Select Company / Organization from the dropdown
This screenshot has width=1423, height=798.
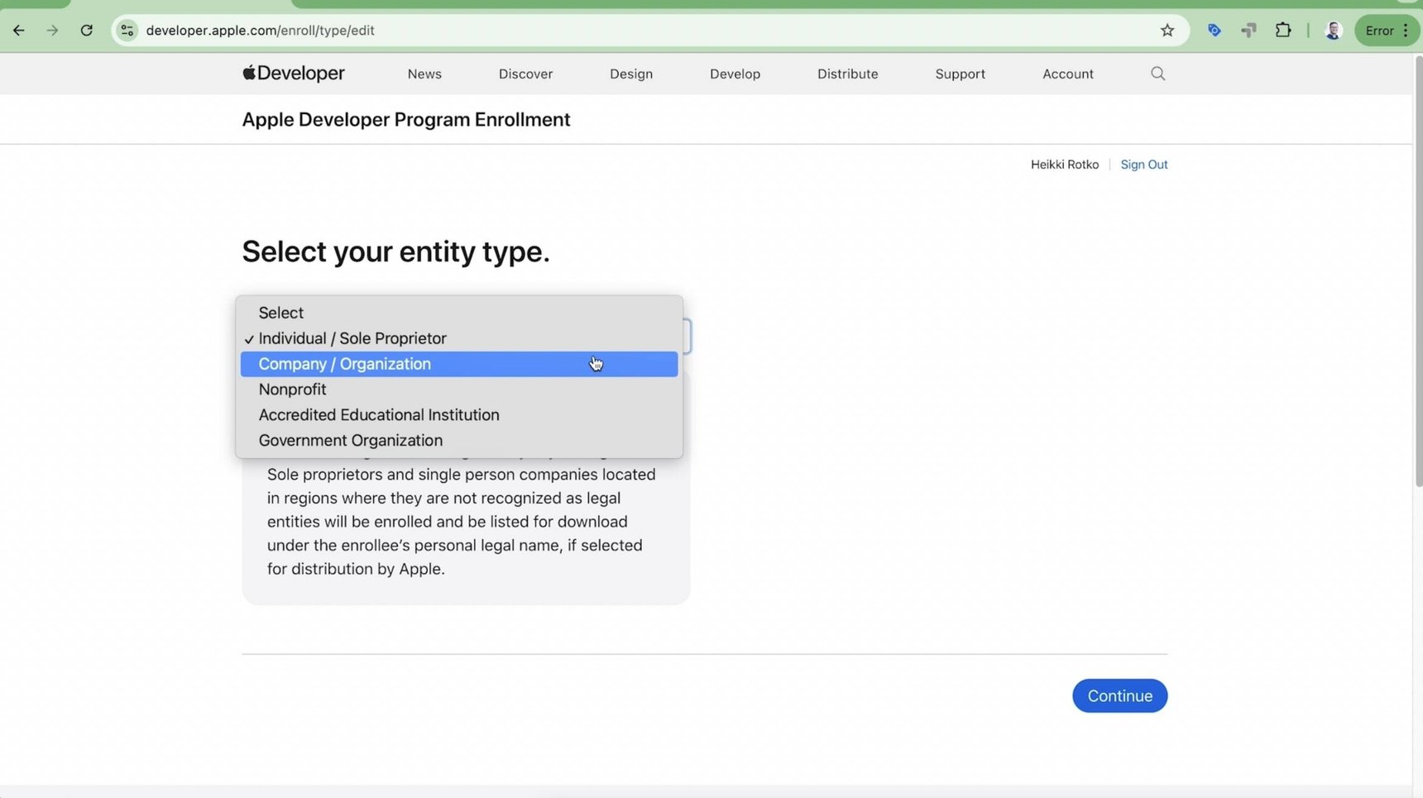(344, 364)
